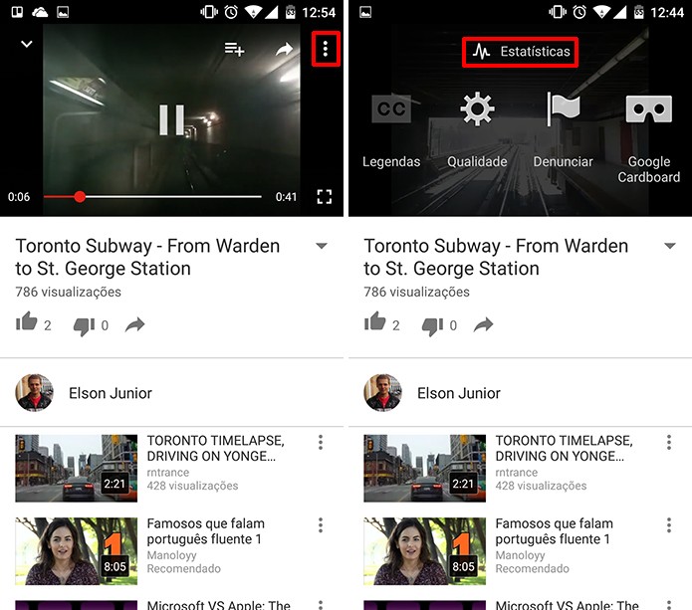Open Famosos que falam thumbnail on right

pyautogui.click(x=424, y=551)
